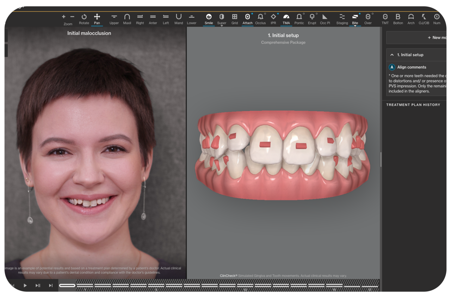
Task: Open the Bolton analysis tool
Action: (398, 17)
